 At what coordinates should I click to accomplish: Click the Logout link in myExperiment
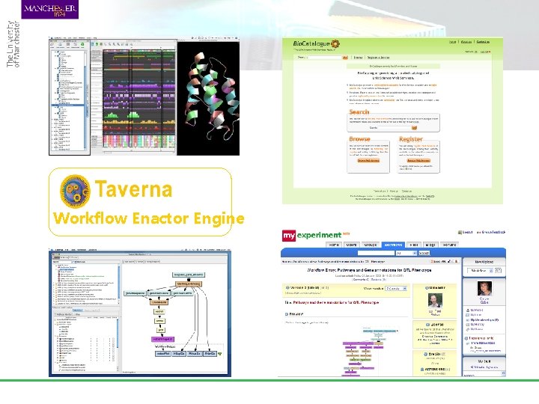(x=466, y=232)
